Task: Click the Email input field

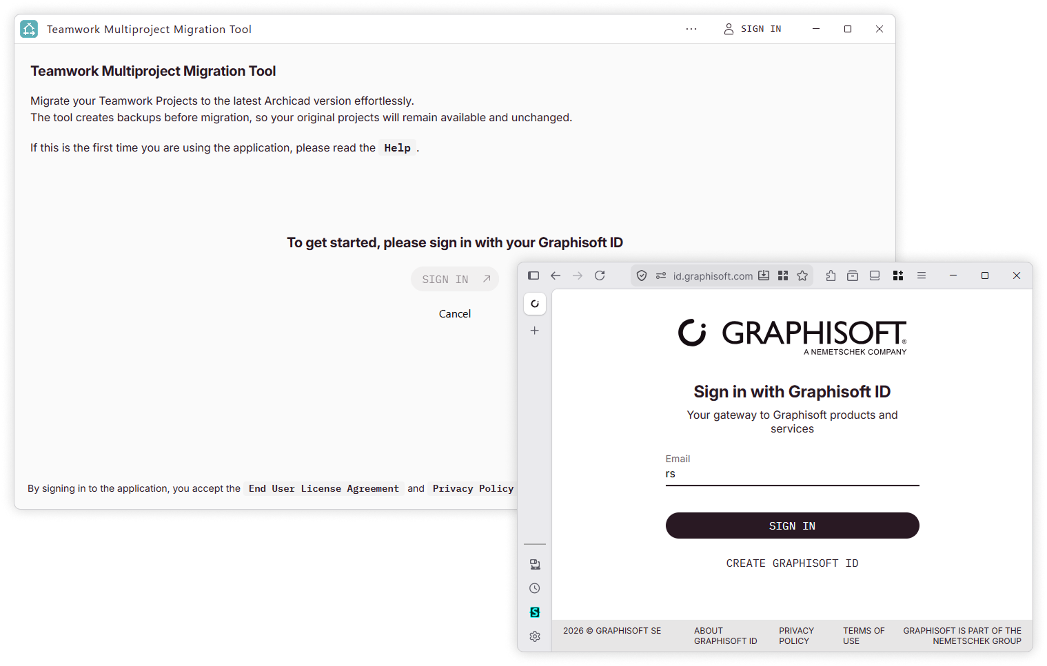Action: tap(792, 474)
